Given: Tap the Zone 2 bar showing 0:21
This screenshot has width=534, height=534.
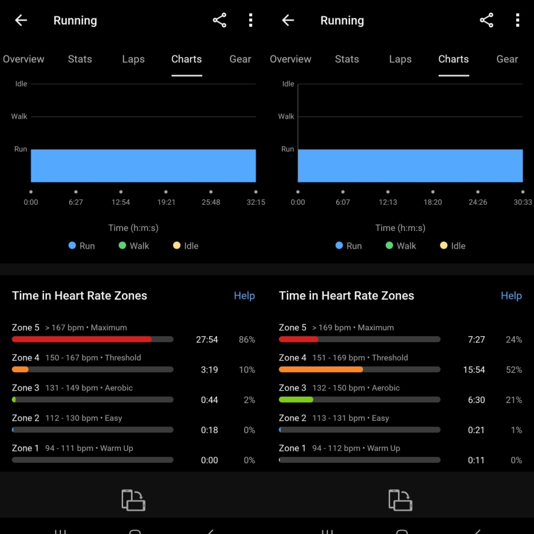Looking at the screenshot, I should click(360, 430).
